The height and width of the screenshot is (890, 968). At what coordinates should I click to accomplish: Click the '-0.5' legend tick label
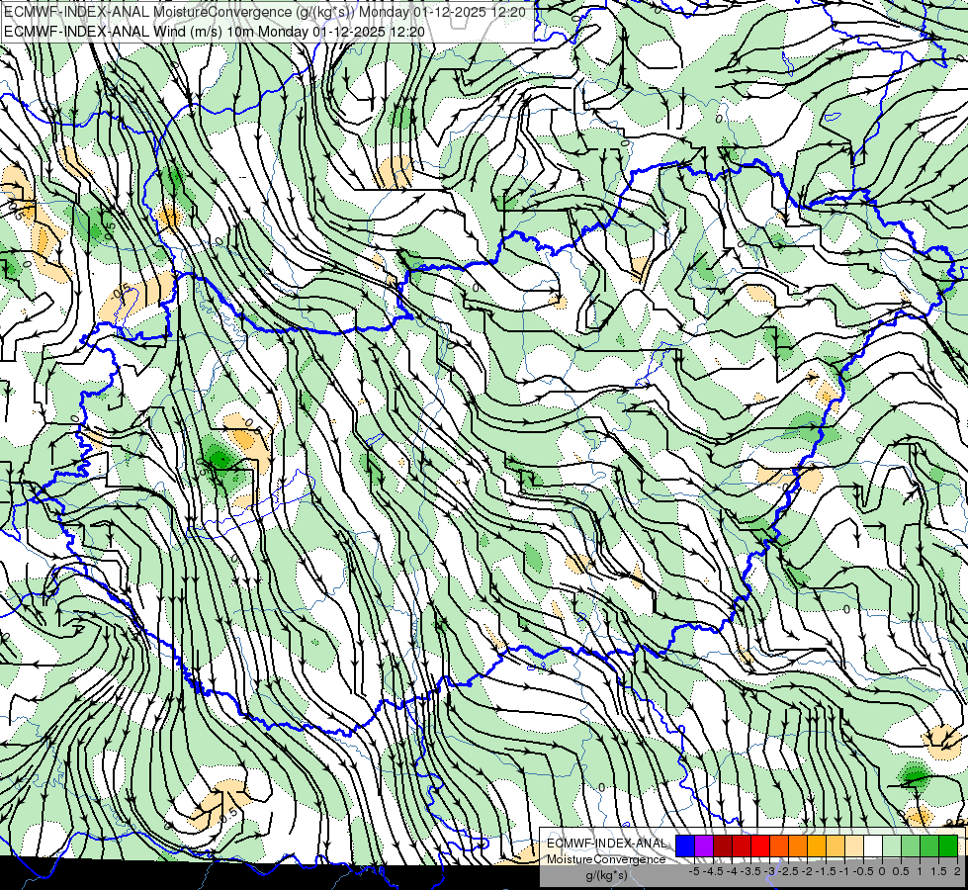point(863,871)
